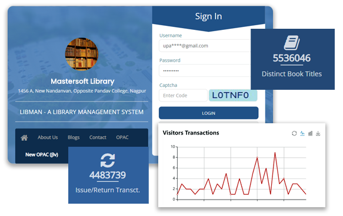343x216 pixels.
Task: Switch Visitors Transactions to bar chart view
Action: pyautogui.click(x=310, y=133)
